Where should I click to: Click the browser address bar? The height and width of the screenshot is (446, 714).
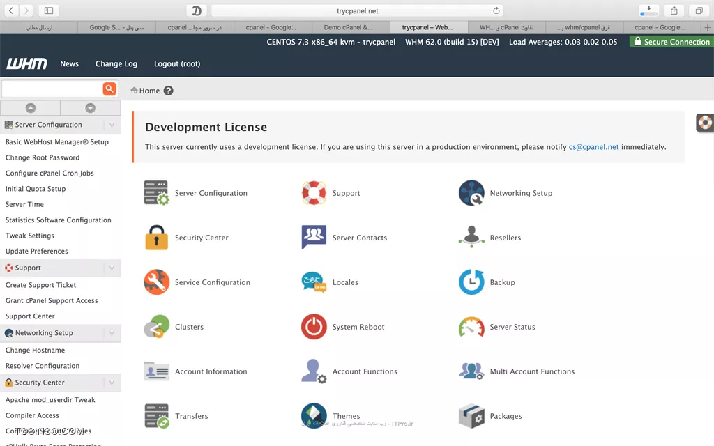pyautogui.click(x=358, y=10)
